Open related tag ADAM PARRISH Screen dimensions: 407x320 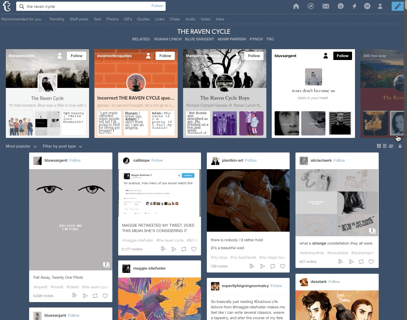coord(231,39)
